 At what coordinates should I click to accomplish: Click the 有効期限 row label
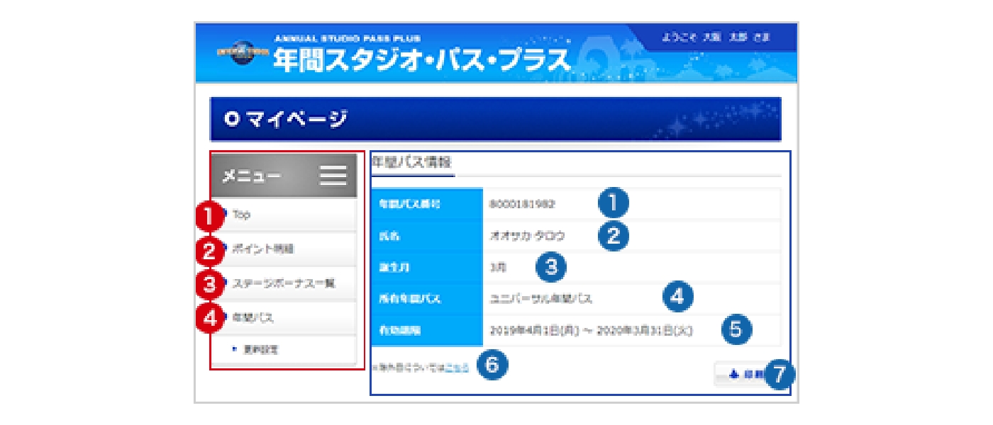coord(426,330)
